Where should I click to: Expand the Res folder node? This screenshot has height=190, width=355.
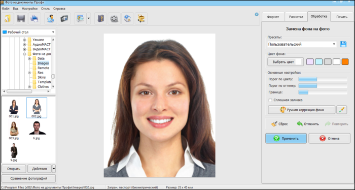pos(29,73)
